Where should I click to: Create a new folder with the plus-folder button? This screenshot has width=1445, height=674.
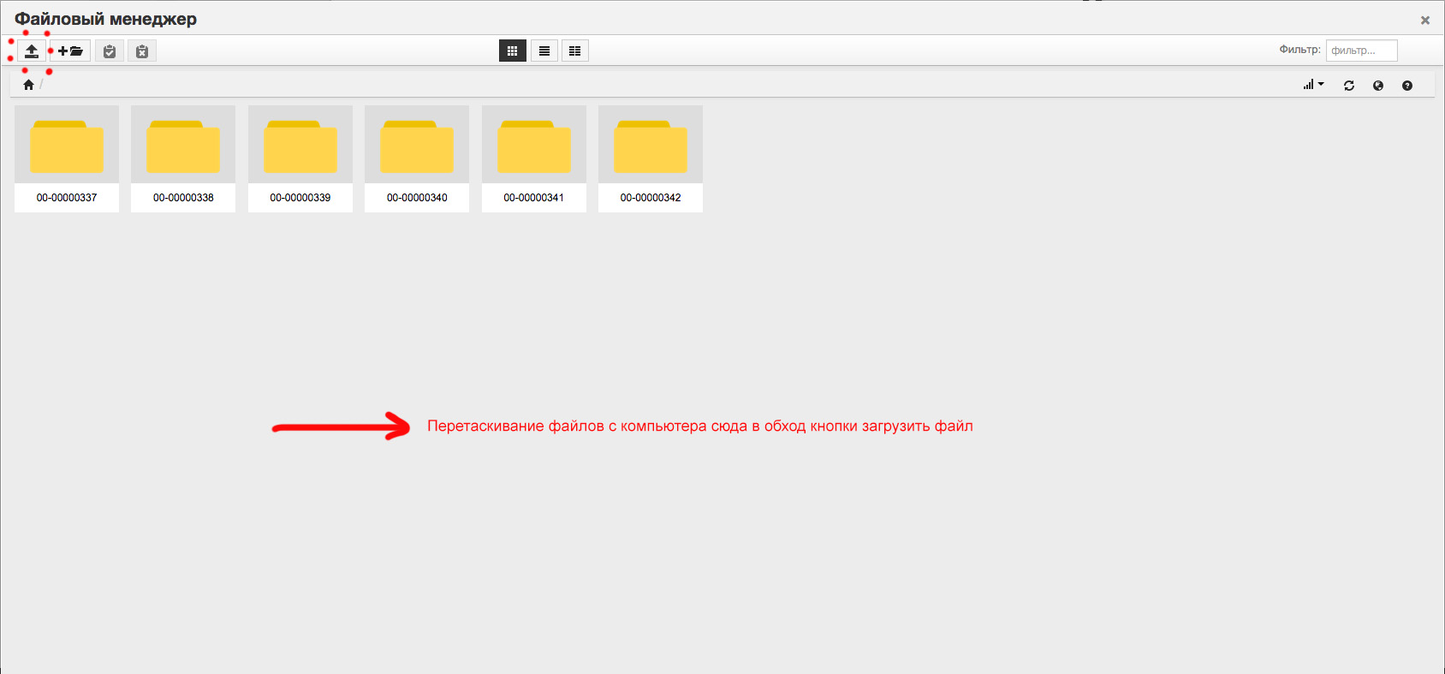(70, 51)
